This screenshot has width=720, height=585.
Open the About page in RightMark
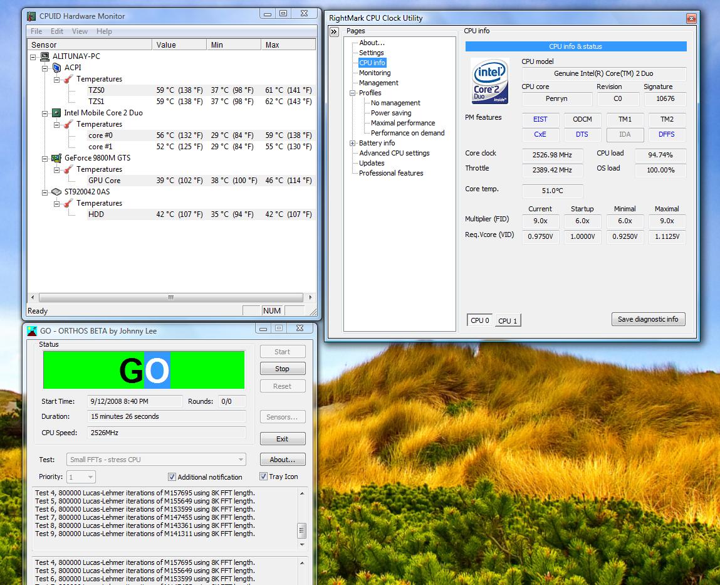(x=372, y=43)
